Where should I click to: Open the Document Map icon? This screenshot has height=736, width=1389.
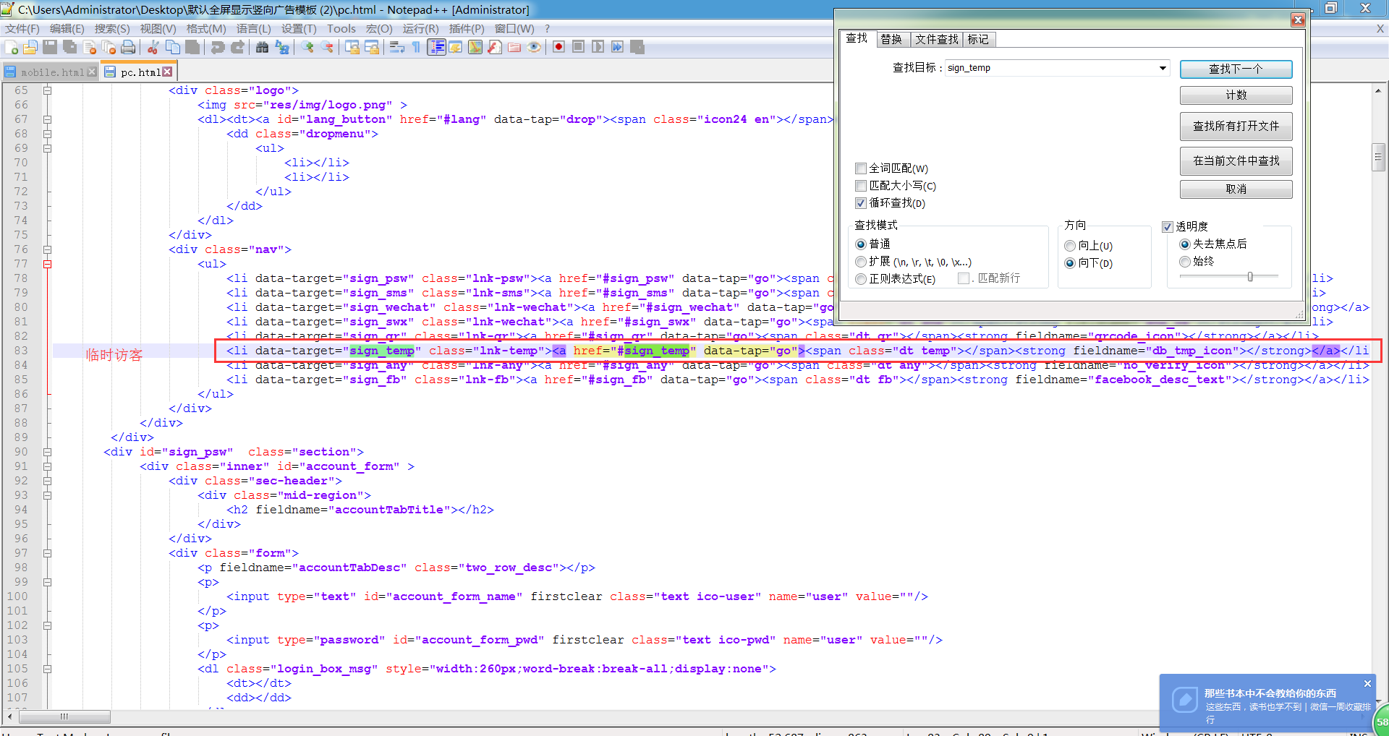click(475, 47)
